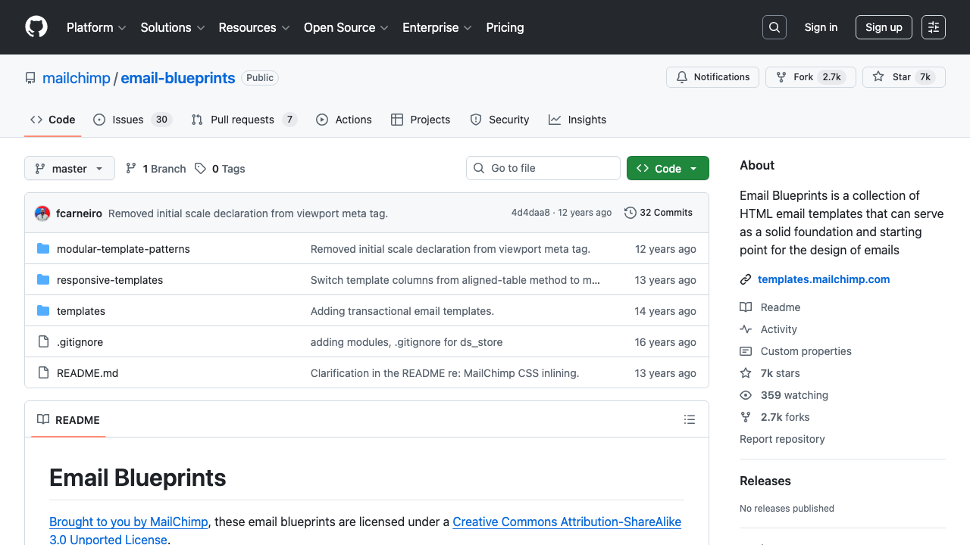970x545 pixels.
Task: Click the fork icon on the Fork button
Action: click(780, 76)
